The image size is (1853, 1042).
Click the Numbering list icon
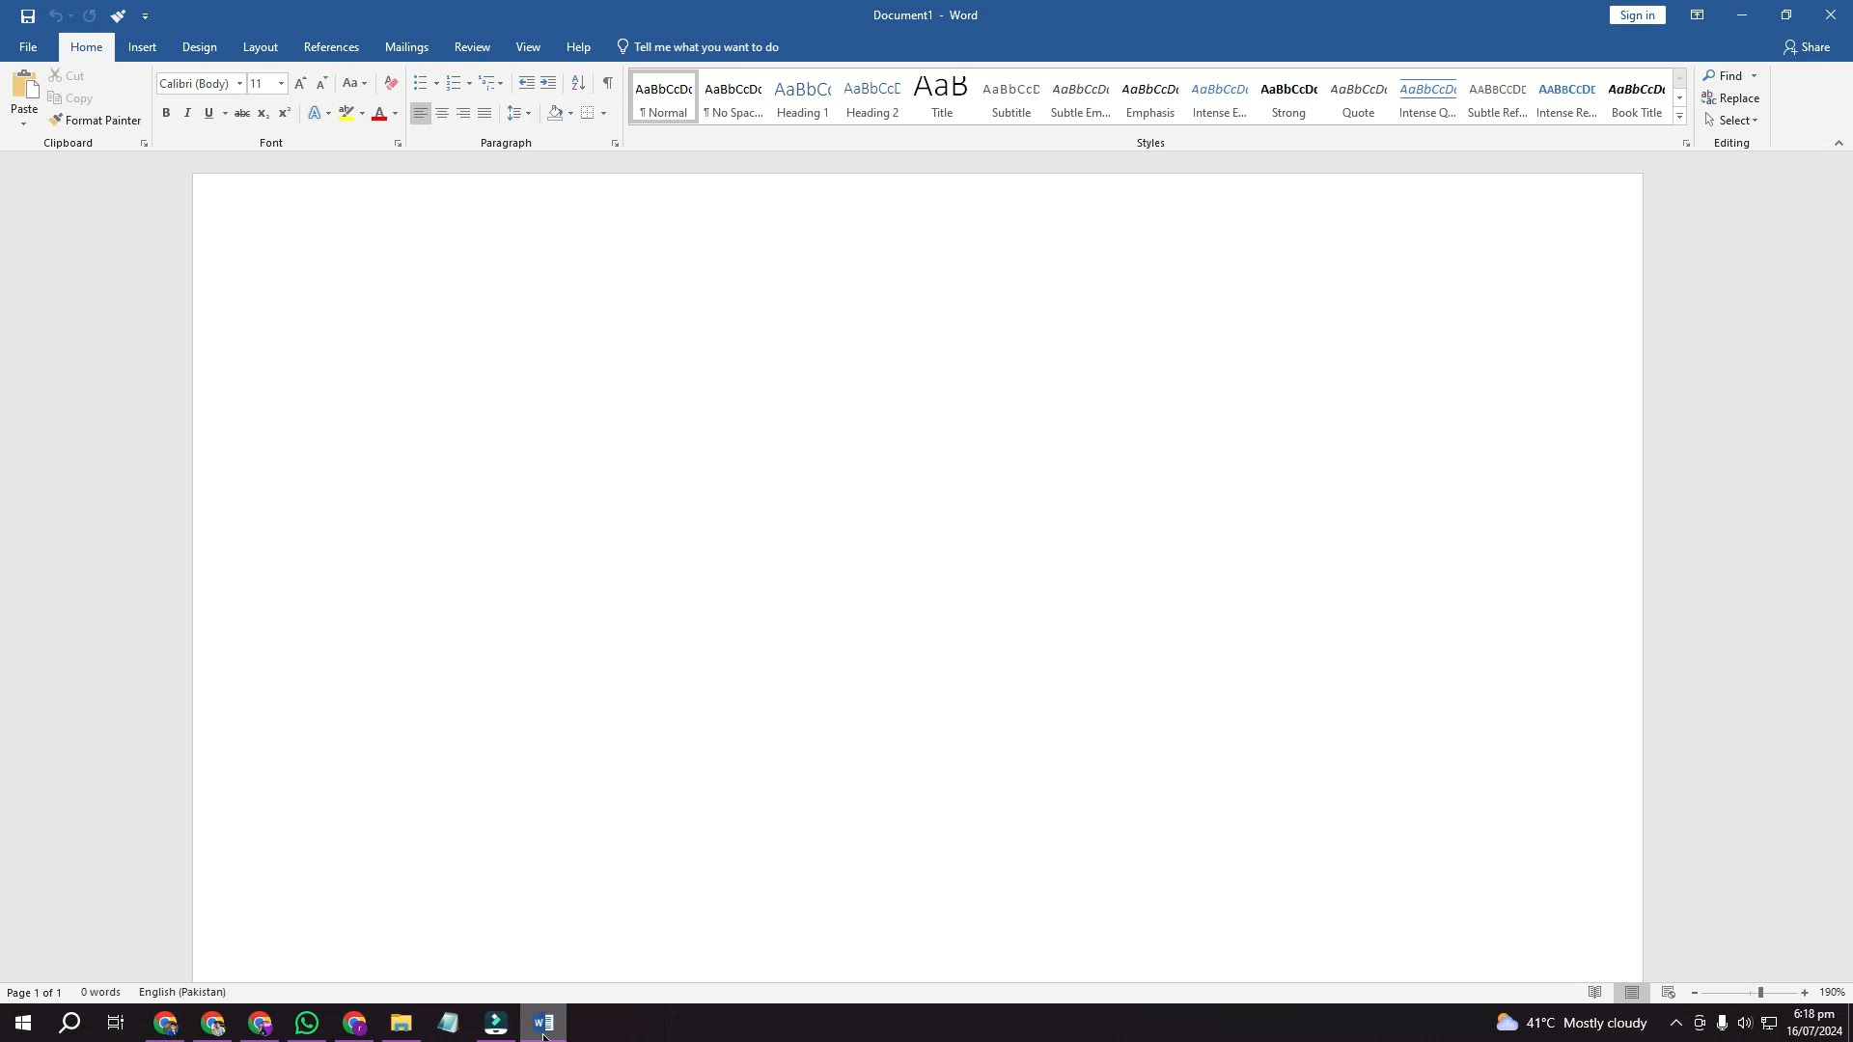point(454,83)
